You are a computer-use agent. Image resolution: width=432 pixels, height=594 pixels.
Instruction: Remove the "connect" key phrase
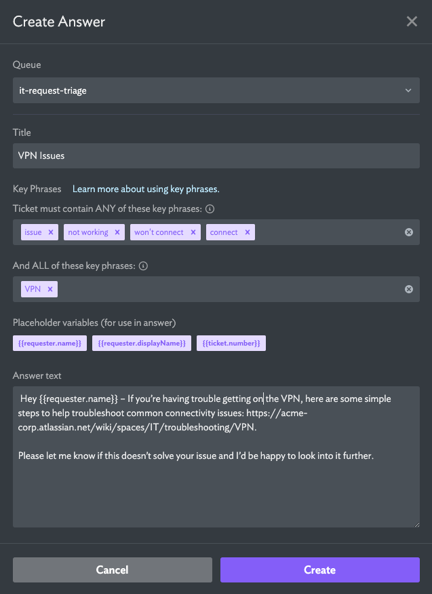pos(248,231)
